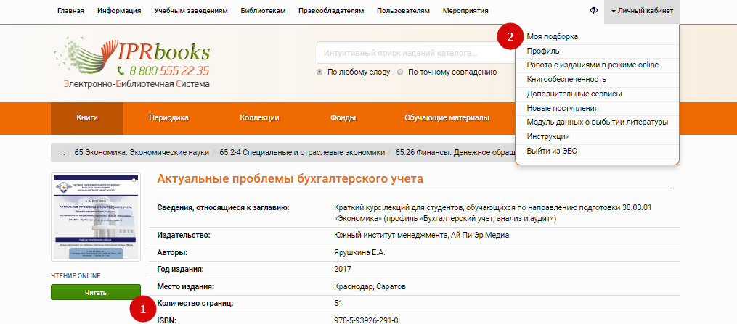The image size is (737, 324).
Task: Switch to the "Периодика" tab
Action: point(168,118)
